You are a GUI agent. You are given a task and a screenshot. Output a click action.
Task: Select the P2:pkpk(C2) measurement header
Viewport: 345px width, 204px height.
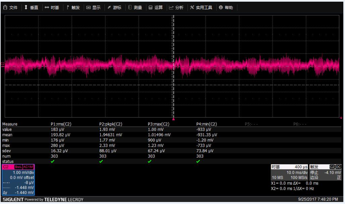point(111,124)
